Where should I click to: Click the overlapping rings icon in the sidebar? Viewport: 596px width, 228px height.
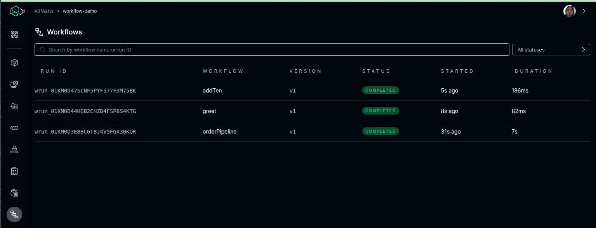pos(14,128)
